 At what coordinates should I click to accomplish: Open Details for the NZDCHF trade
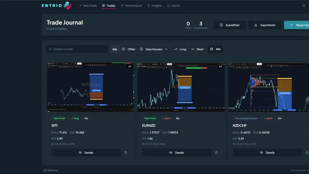click(x=267, y=152)
